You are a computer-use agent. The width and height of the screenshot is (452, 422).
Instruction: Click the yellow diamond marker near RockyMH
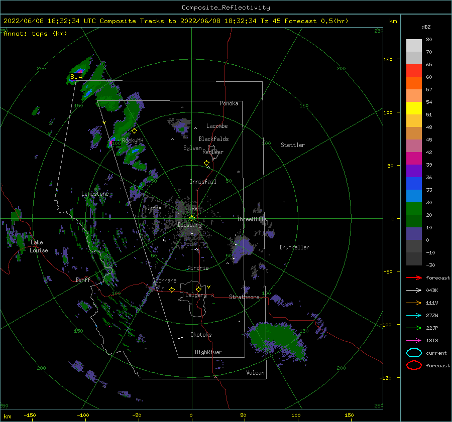click(x=134, y=131)
